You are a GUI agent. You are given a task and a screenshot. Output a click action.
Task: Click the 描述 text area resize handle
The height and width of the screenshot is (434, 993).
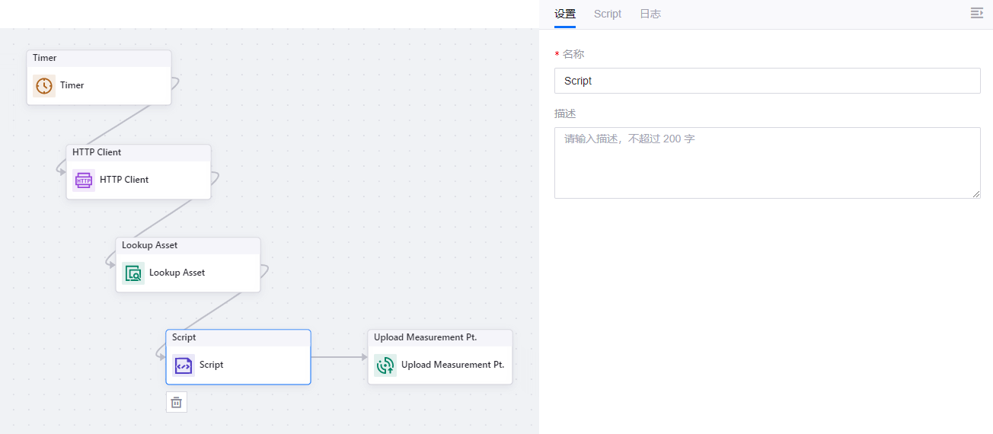(976, 194)
